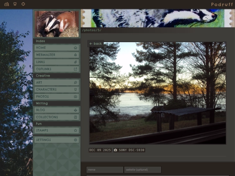235x176 pixels.
Task: Open site SETTINGS
Action: tap(57, 140)
